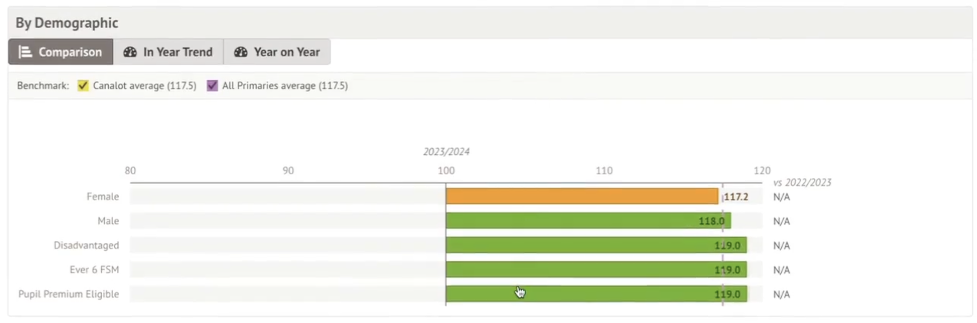
Task: Click the Pupil Premium Eligible label
Action: tap(68, 294)
